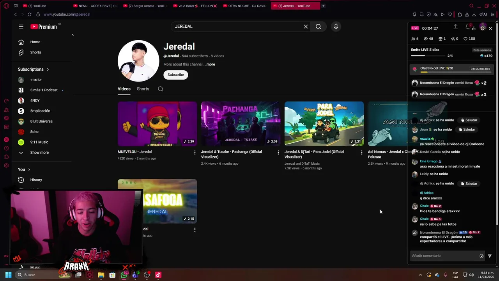Image resolution: width=499 pixels, height=281 pixels.
Task: Switch to Va A Bailar FELLON tab
Action: coord(195,6)
